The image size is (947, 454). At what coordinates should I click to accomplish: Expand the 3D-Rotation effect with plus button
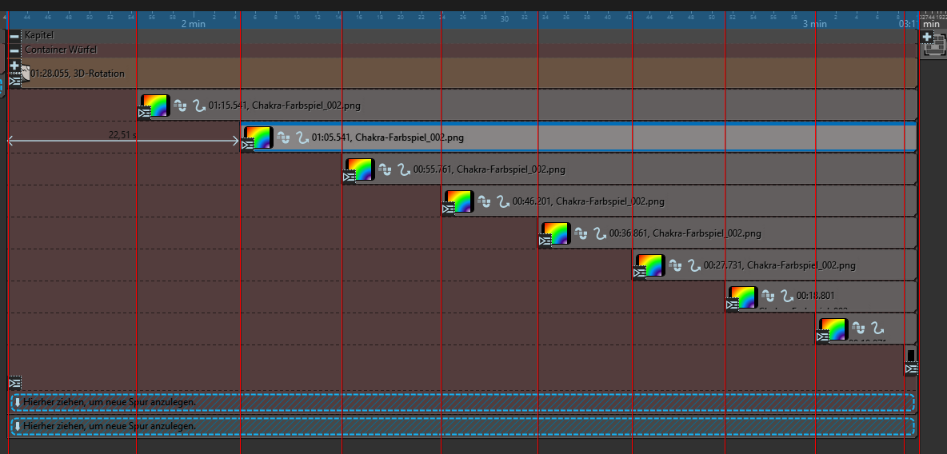pos(14,66)
